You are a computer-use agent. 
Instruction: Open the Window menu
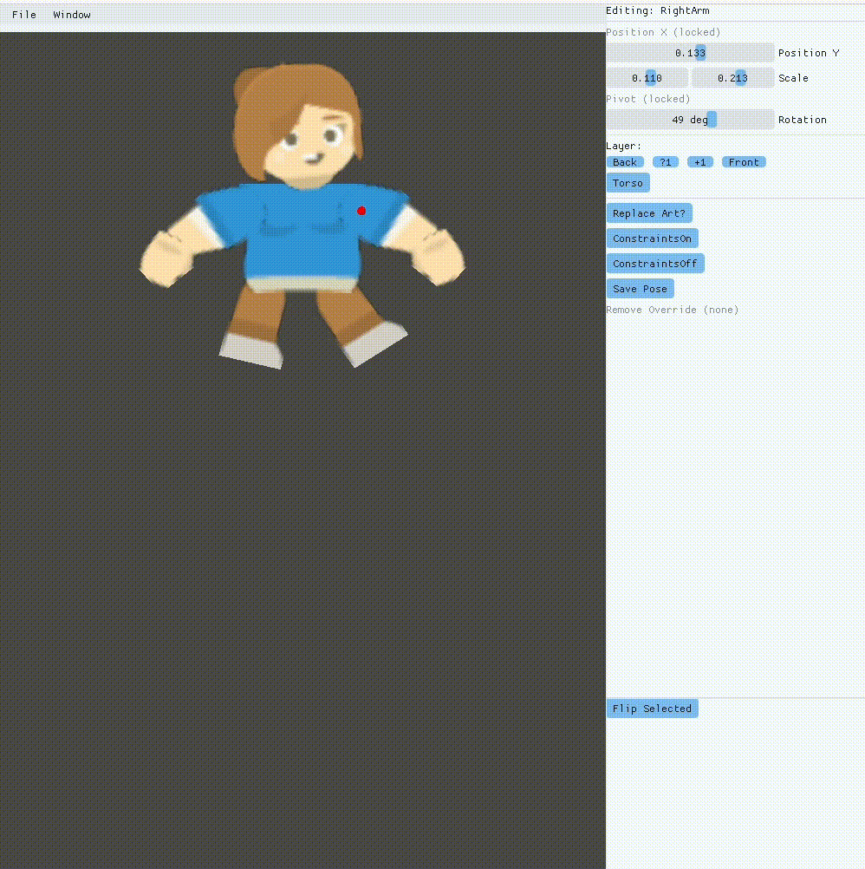(72, 15)
